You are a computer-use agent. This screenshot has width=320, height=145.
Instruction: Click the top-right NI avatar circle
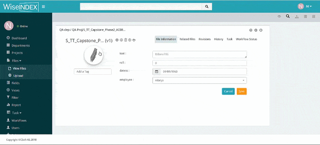click(301, 6)
